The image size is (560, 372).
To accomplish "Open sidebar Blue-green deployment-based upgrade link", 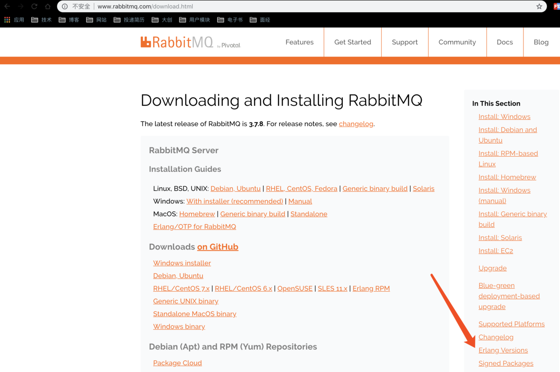I will pyautogui.click(x=509, y=296).
